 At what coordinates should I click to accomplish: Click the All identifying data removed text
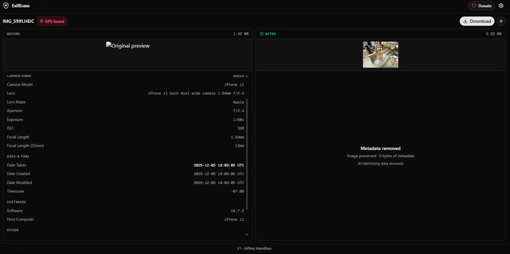(x=380, y=163)
